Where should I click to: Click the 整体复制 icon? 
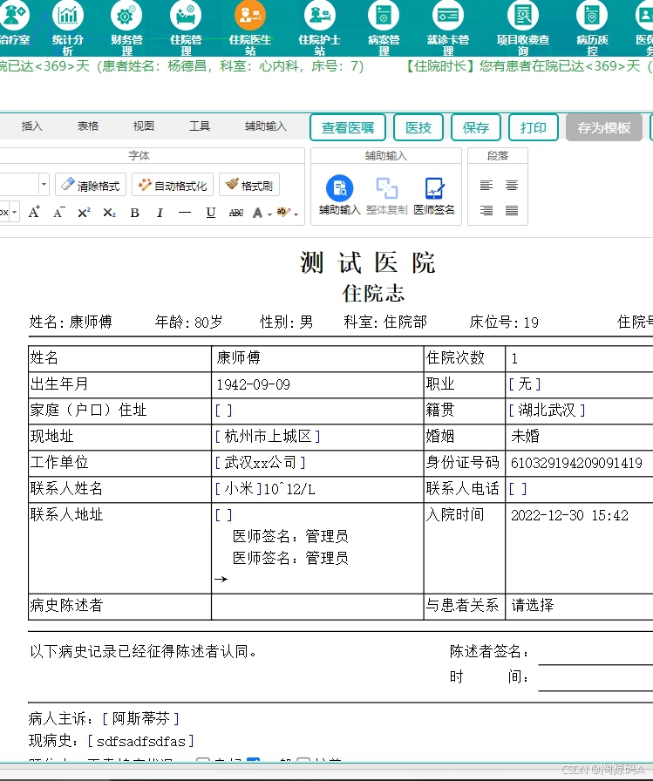tap(386, 188)
